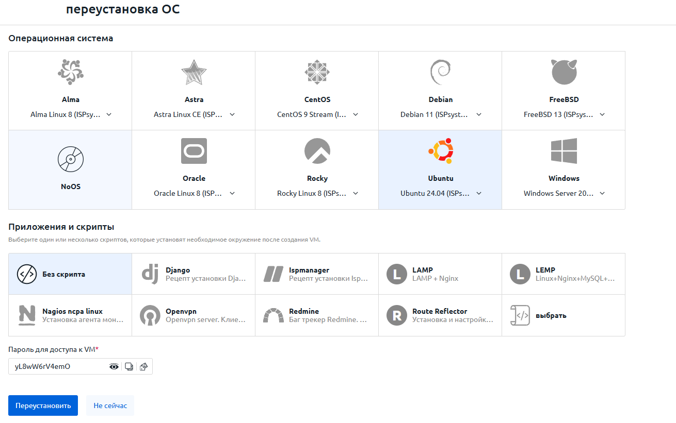Click the 'Не сейчас' button
Image resolution: width=676 pixels, height=423 pixels.
tap(110, 405)
